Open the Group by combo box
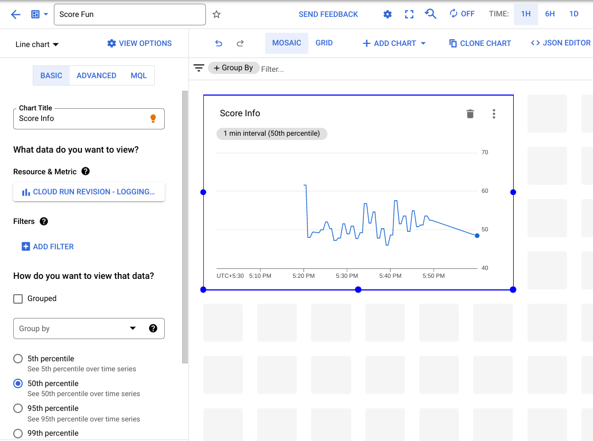The width and height of the screenshot is (593, 441). pos(89,329)
